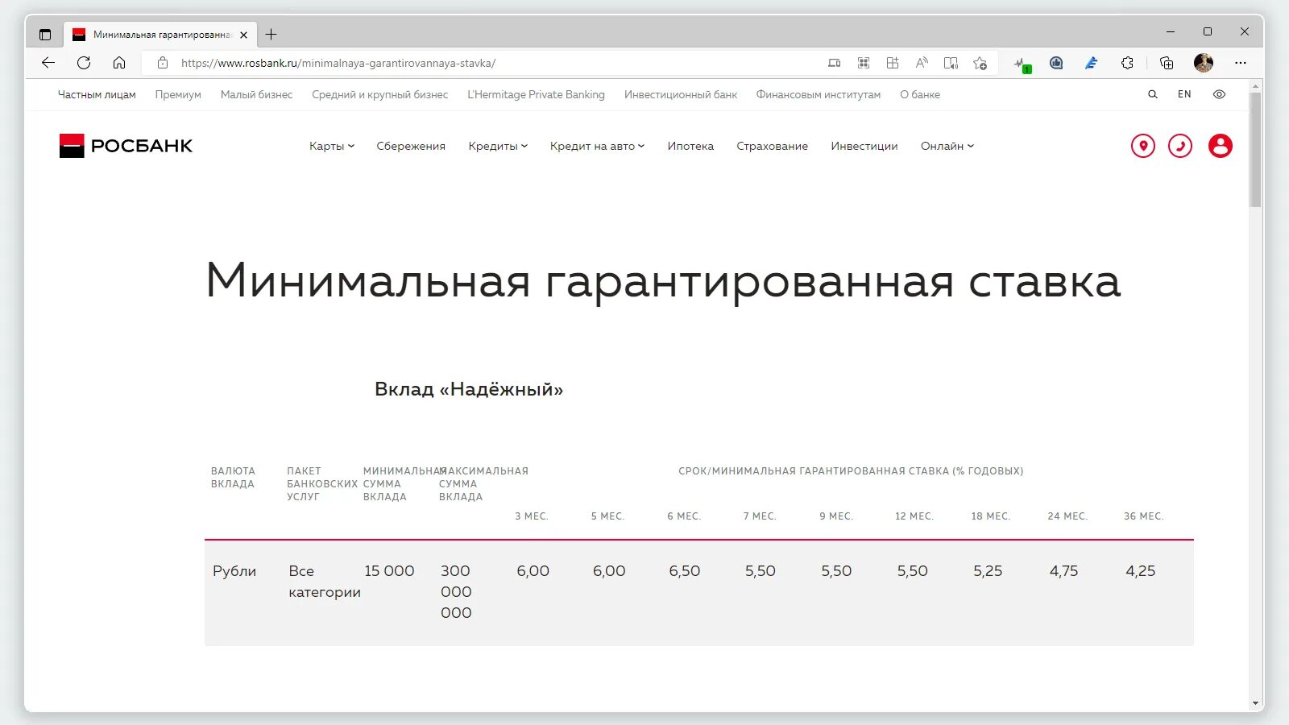The width and height of the screenshot is (1289, 725).
Task: Open the Страхование menu item
Action: (772, 146)
